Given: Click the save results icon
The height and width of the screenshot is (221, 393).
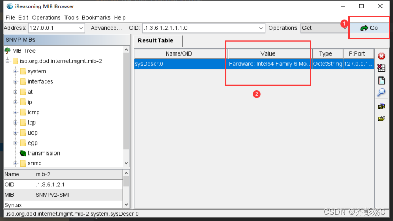Looking at the screenshot, I should pyautogui.click(x=381, y=106).
